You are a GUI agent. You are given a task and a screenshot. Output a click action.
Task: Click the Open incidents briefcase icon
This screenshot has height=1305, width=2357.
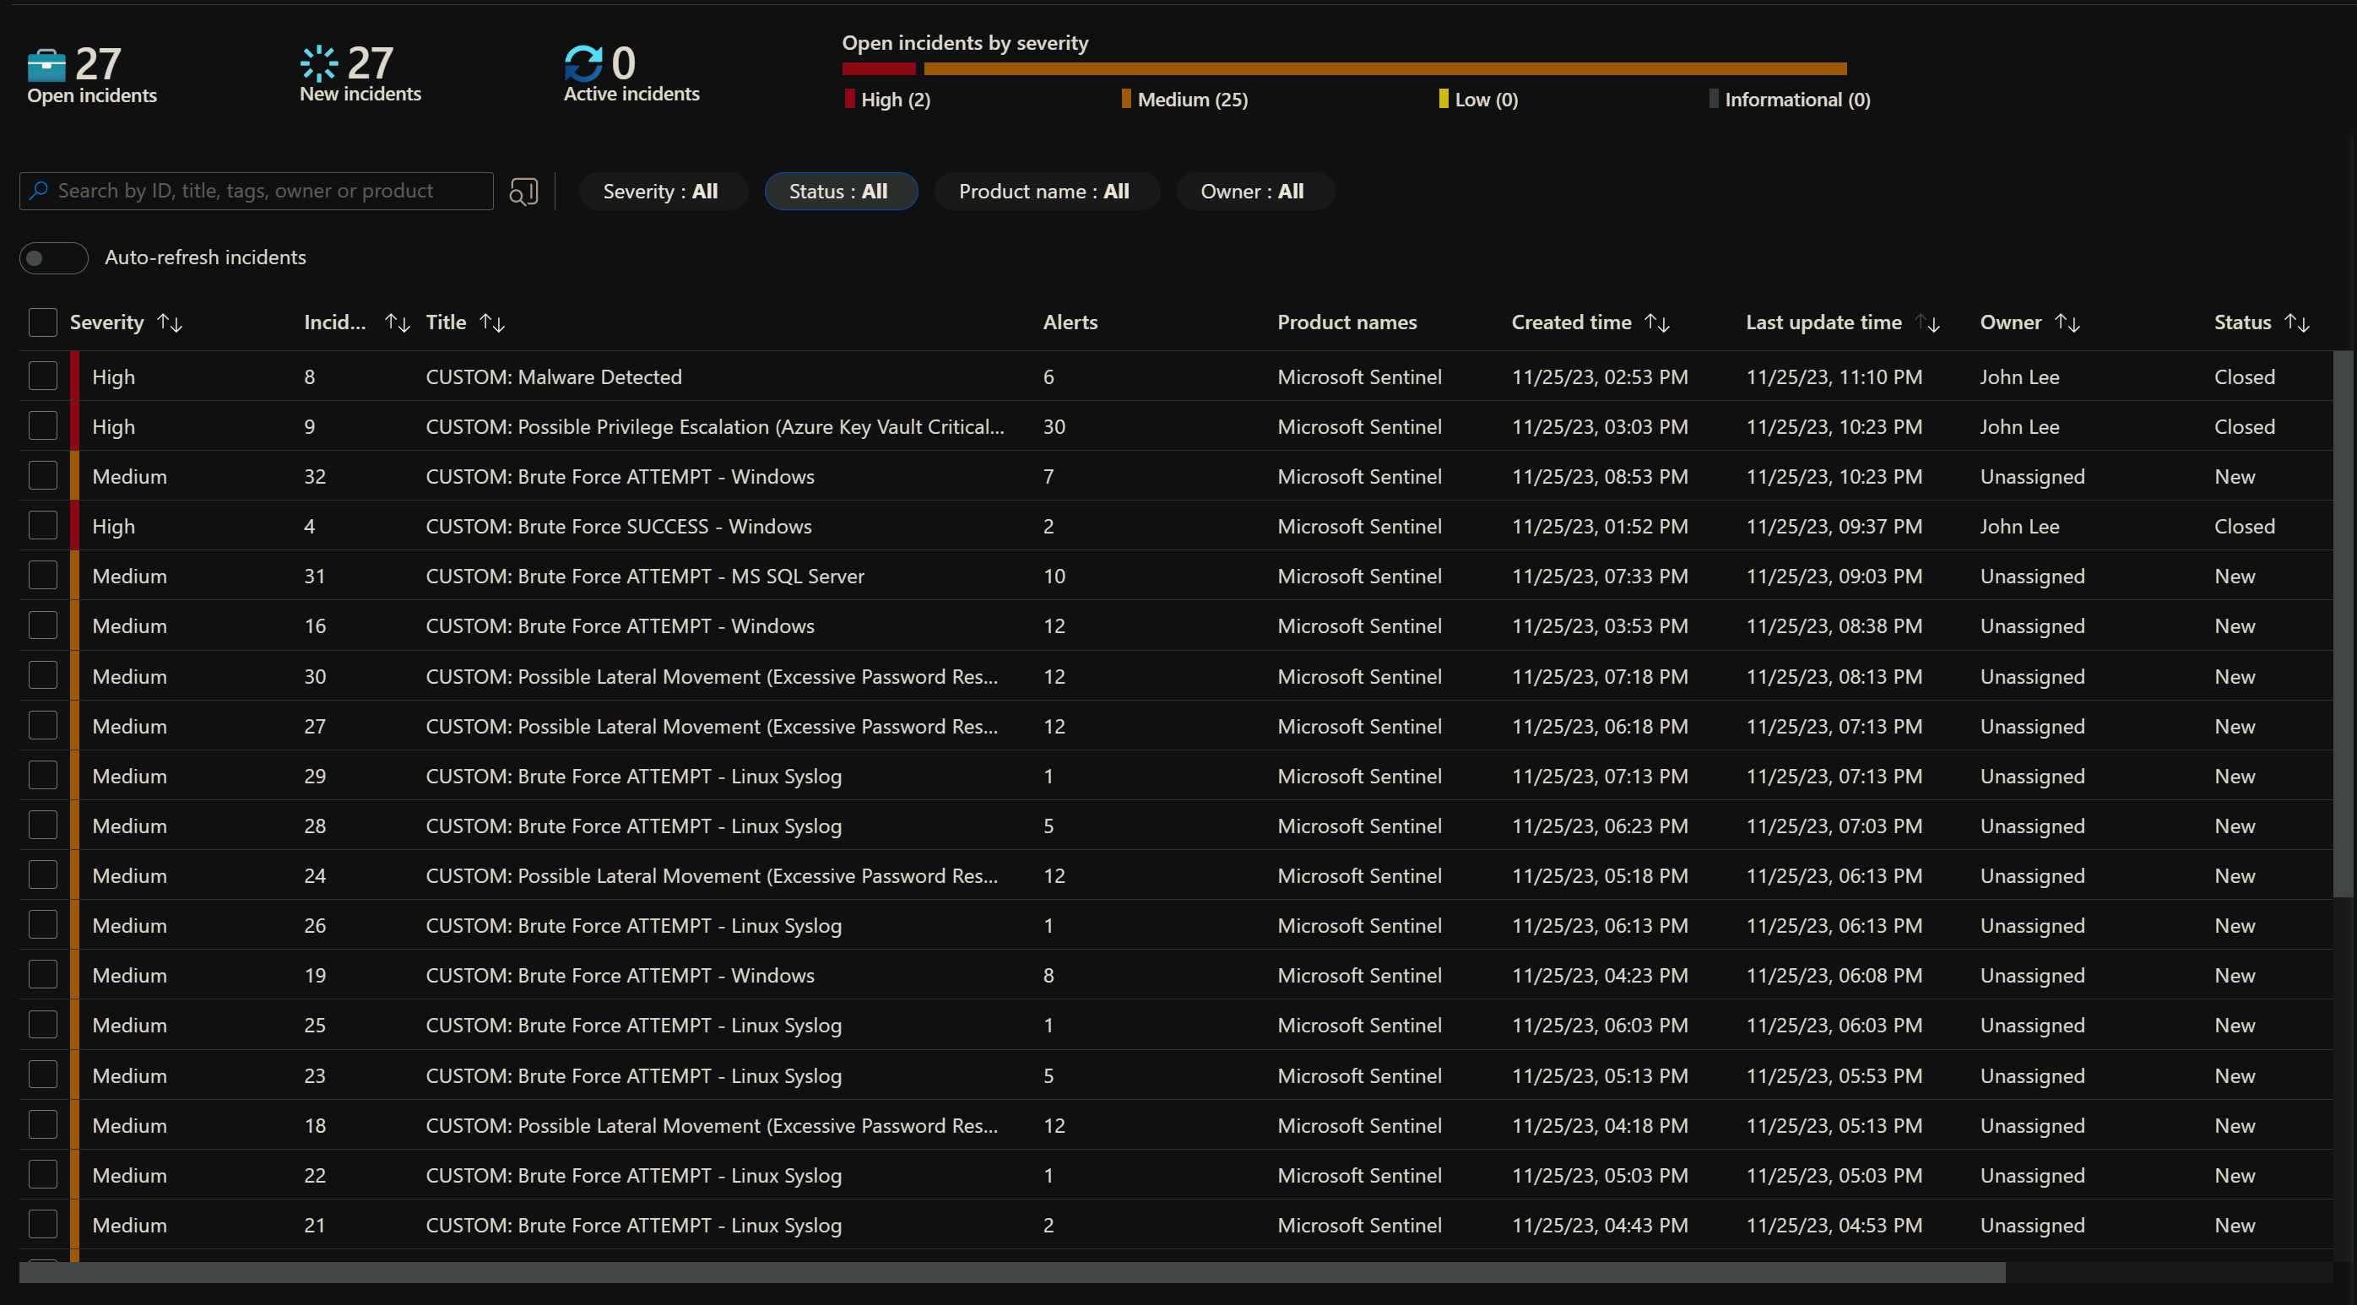46,65
